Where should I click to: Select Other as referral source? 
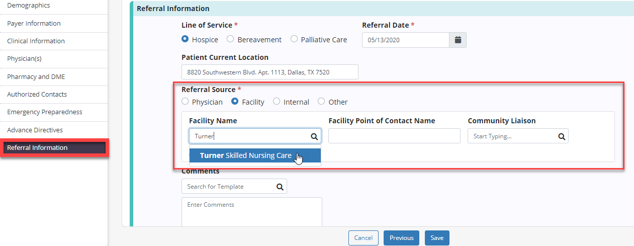click(x=321, y=102)
